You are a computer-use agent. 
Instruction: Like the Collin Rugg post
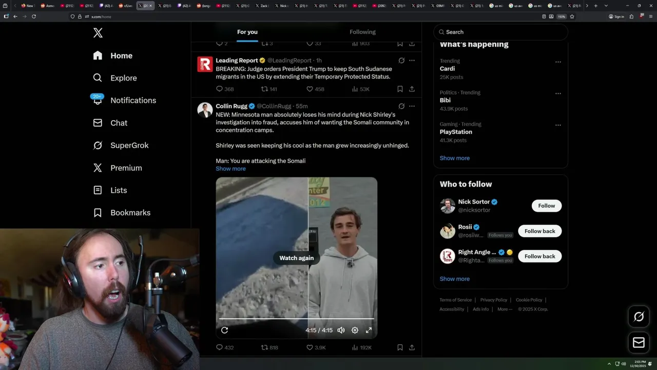click(x=310, y=347)
